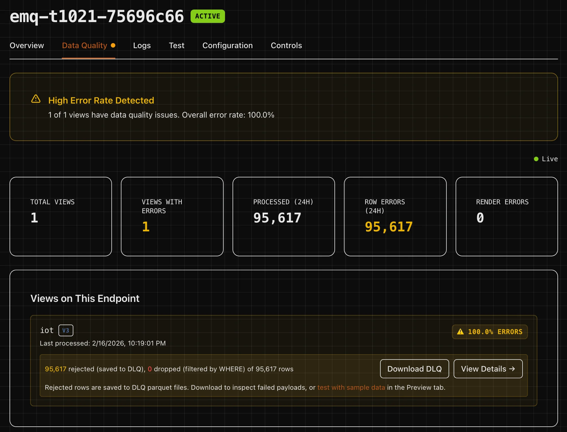Click the TOTAL VIEWS stat card
Screen dimensions: 567x432
[60, 216]
